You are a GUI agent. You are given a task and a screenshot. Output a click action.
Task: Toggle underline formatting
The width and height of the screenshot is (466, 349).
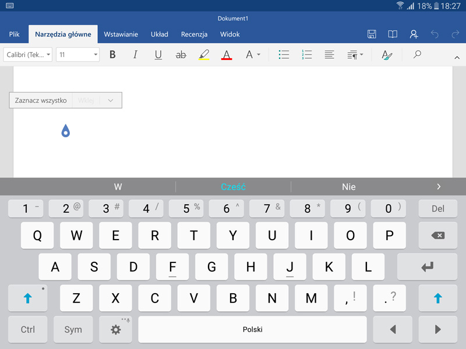[x=158, y=55]
